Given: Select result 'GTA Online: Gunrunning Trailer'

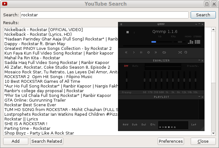Looking at the screenshot, I should 35,100.
